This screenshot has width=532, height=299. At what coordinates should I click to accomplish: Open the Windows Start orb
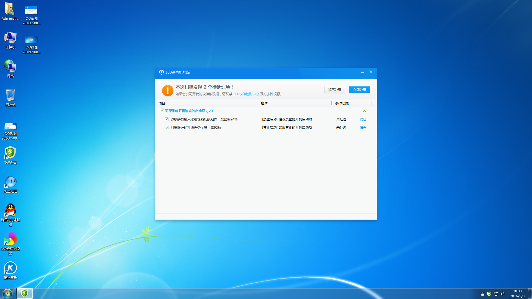click(7, 293)
